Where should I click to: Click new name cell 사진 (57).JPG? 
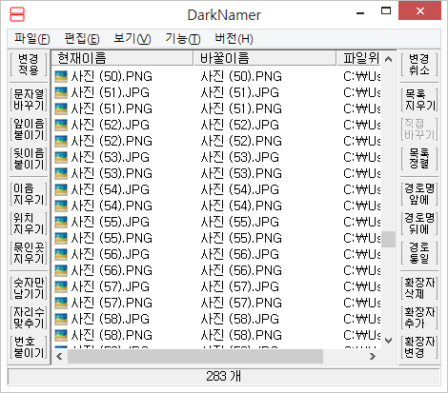coord(240,286)
